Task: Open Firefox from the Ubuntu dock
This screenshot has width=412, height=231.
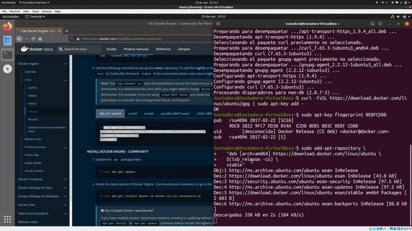Action: point(7,26)
